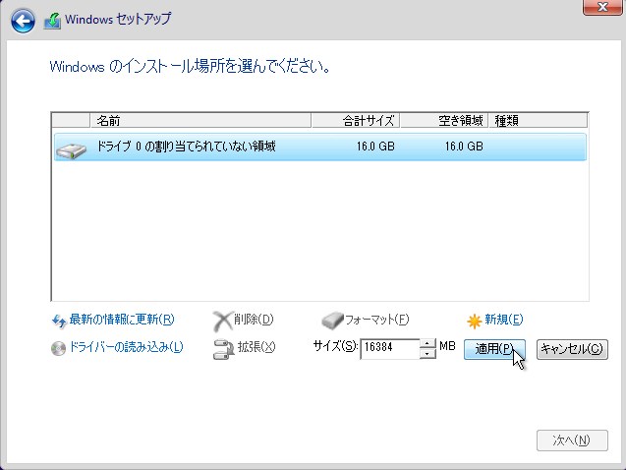The height and width of the screenshot is (470, 626).
Task: Open the 最新の情報に更新(R) refresh link
Action: tap(122, 320)
